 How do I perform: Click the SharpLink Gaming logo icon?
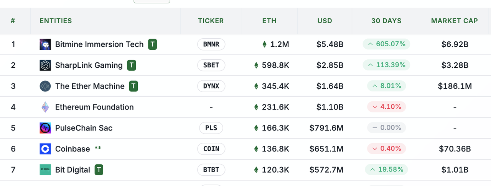coord(45,65)
